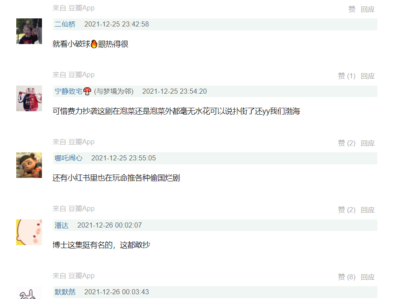403x299 pixels.
Task: Go to 潘达's profile via username
Action: (x=61, y=225)
